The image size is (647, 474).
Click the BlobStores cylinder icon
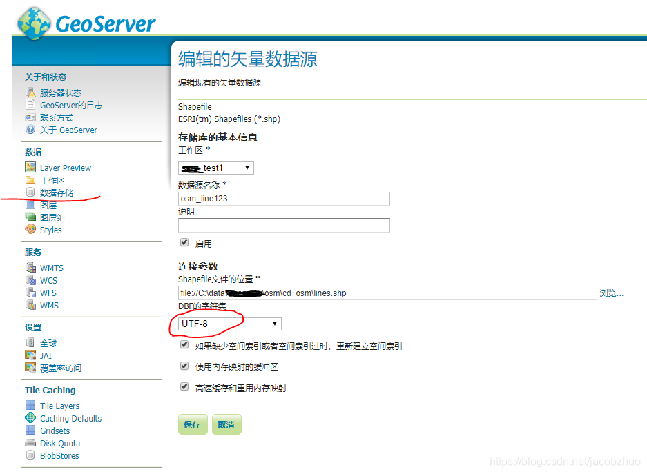30,455
